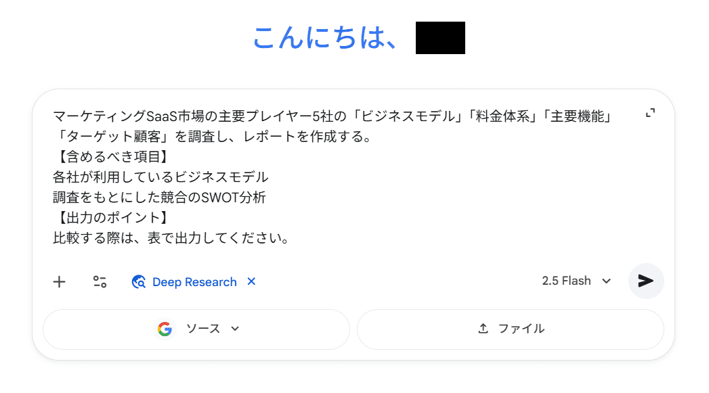Screen dimensions: 709x393
Task: Open the 2.5 Flash model selector
Action: 567,281
